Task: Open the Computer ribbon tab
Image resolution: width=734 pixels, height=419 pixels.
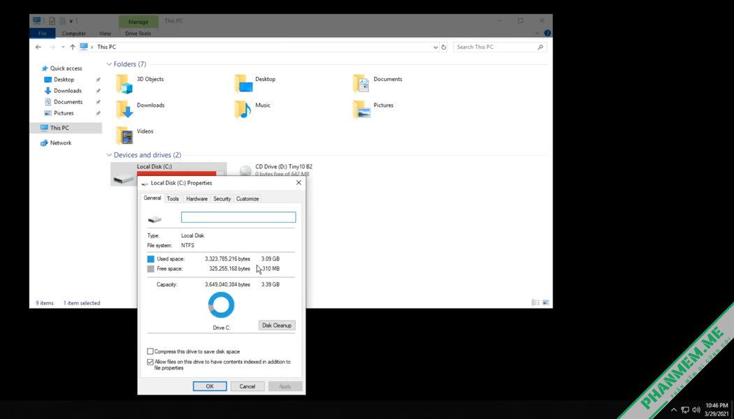Action: (x=74, y=34)
